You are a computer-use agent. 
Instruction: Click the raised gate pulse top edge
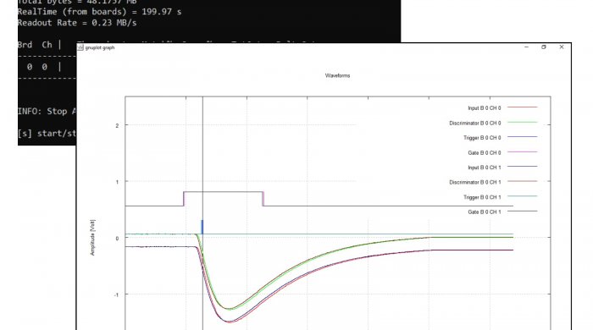(224, 192)
